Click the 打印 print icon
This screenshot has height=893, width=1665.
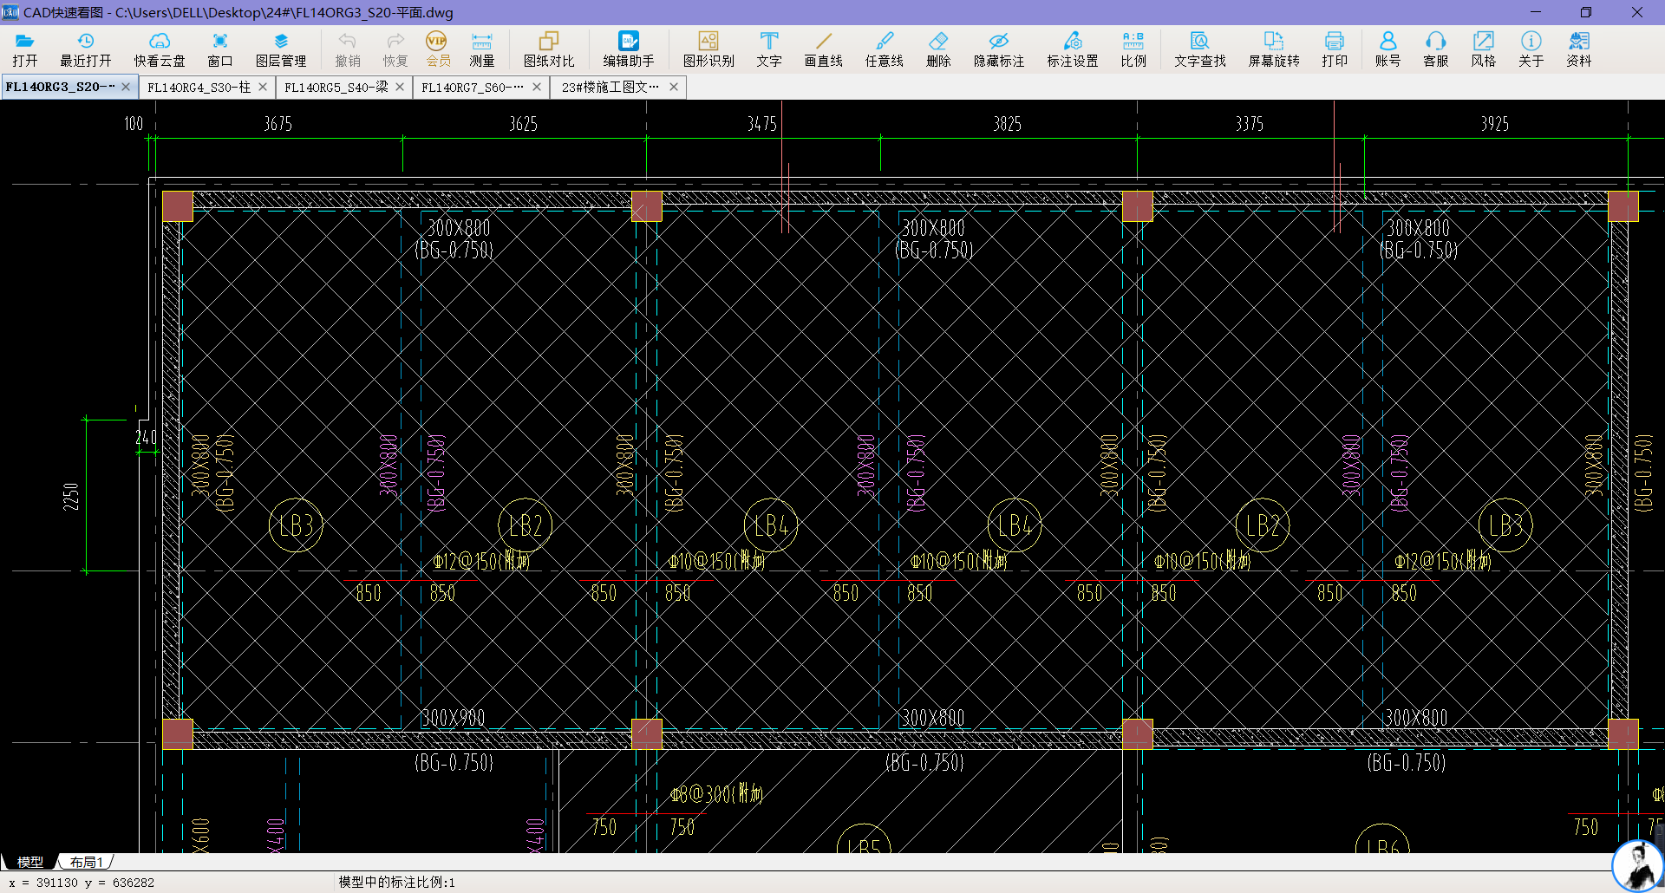[x=1335, y=49]
